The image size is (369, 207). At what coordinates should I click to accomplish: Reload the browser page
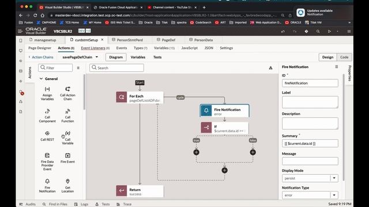coord(35,16)
